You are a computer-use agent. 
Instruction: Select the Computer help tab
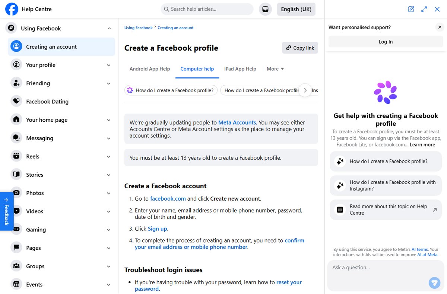click(197, 69)
